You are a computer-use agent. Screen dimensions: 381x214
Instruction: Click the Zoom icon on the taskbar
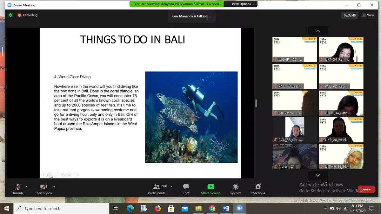point(239,208)
